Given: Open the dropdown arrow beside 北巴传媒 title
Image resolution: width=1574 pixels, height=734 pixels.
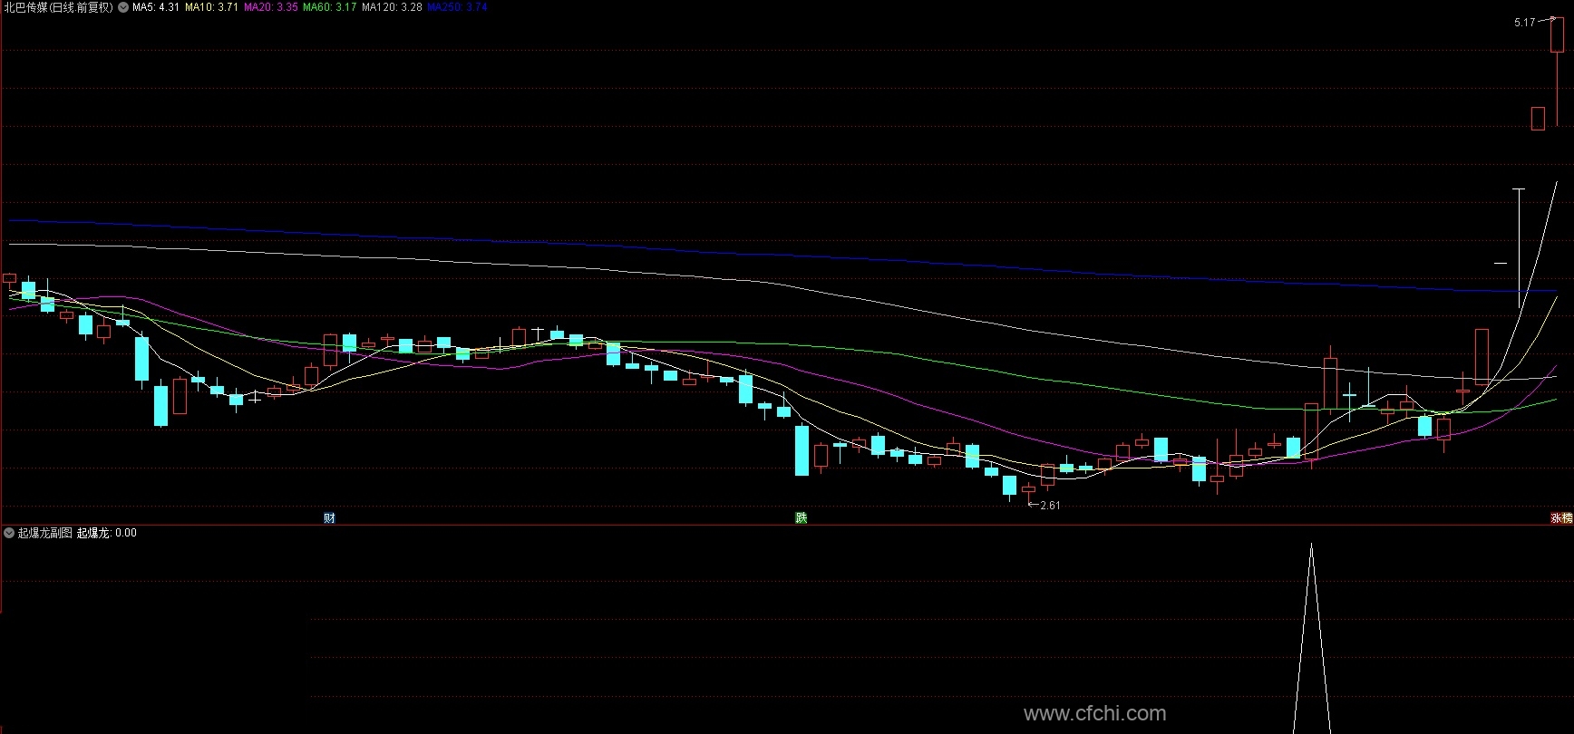Looking at the screenshot, I should (123, 7).
